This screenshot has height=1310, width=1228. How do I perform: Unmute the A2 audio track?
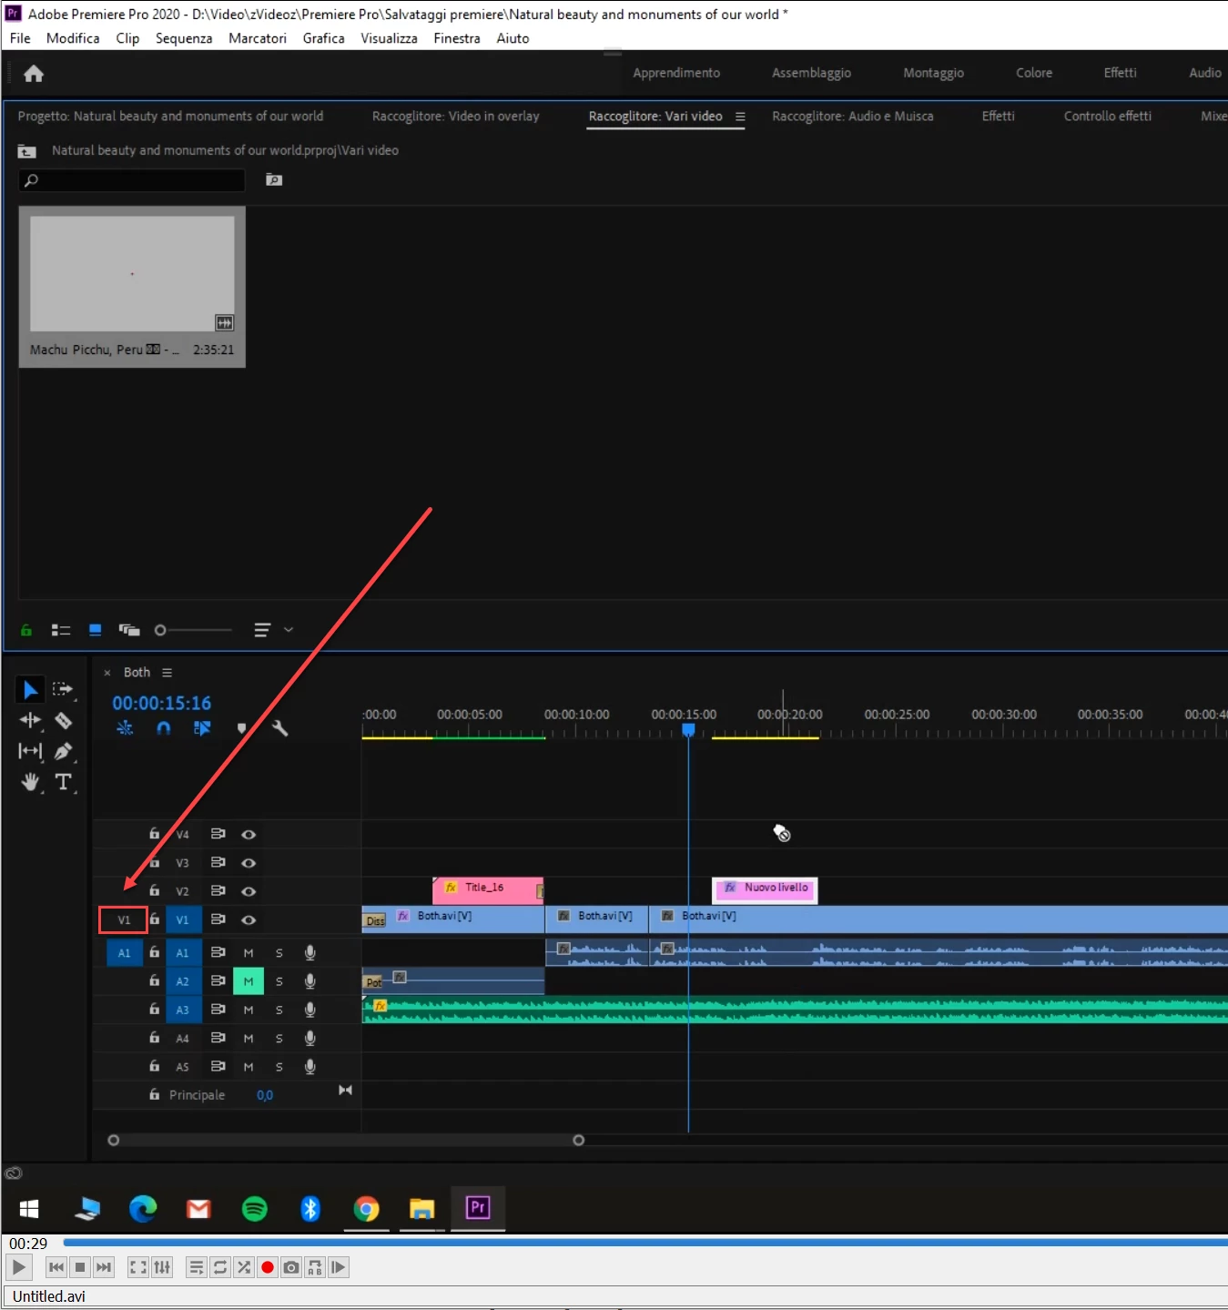pos(249,981)
